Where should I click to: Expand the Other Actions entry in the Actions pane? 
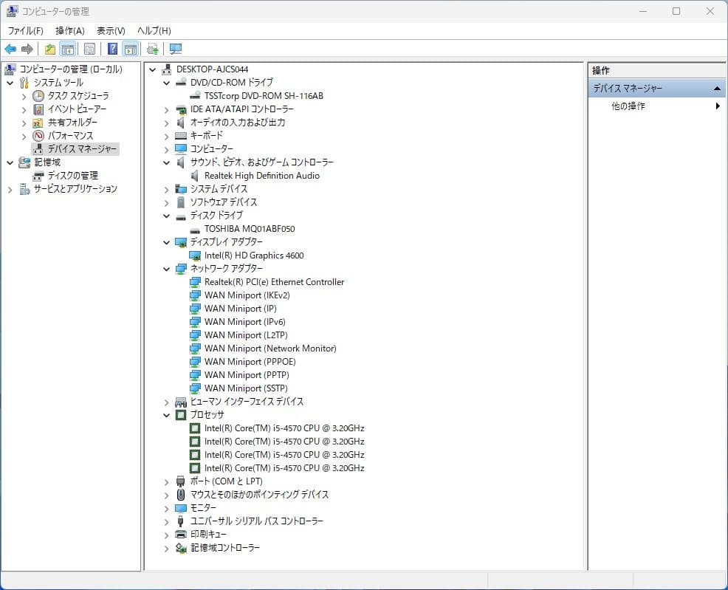click(629, 106)
